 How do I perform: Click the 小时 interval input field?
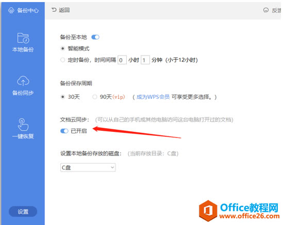[x=122, y=60]
